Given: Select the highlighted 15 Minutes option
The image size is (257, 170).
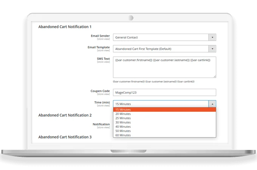Looking at the screenshot, I should [164, 110].
